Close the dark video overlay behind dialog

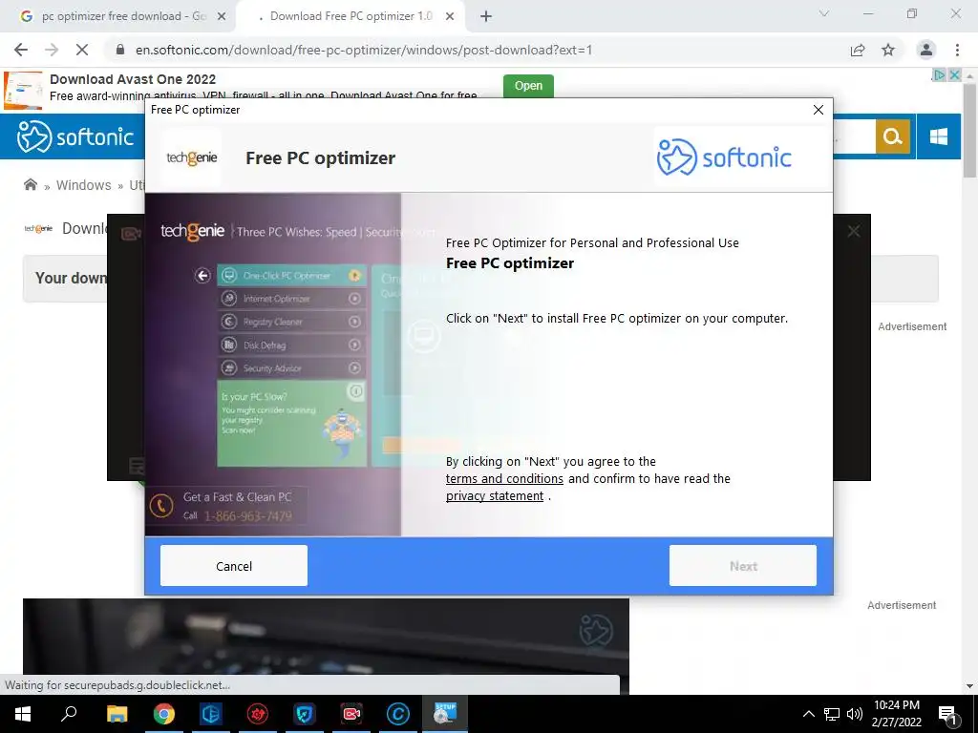click(853, 232)
